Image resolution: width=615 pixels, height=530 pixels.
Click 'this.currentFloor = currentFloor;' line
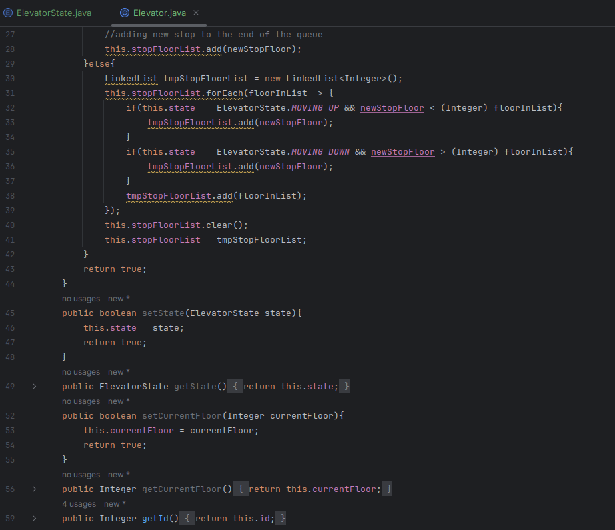pyautogui.click(x=171, y=431)
